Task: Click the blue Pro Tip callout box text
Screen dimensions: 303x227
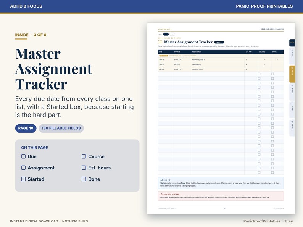Action: 220,184
